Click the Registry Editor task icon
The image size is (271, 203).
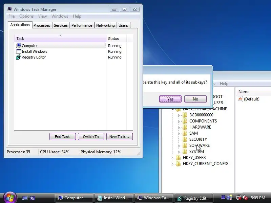coord(19,57)
